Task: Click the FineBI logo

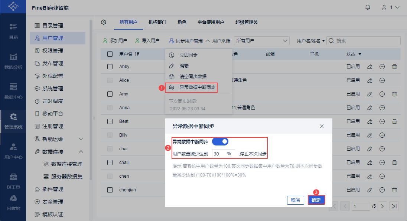Action: click(13, 6)
